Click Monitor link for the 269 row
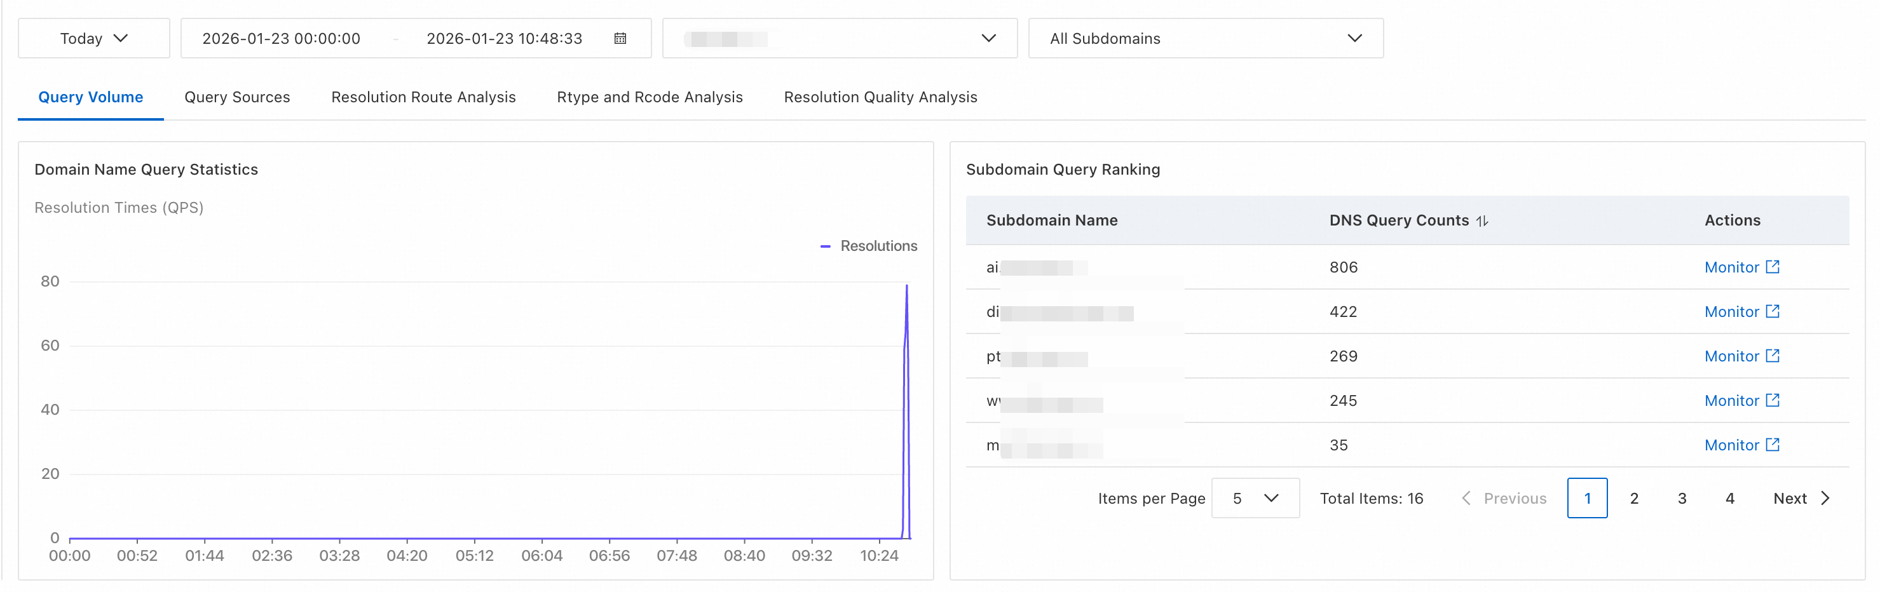Viewport: 1880px width, 592px height. (x=1731, y=356)
